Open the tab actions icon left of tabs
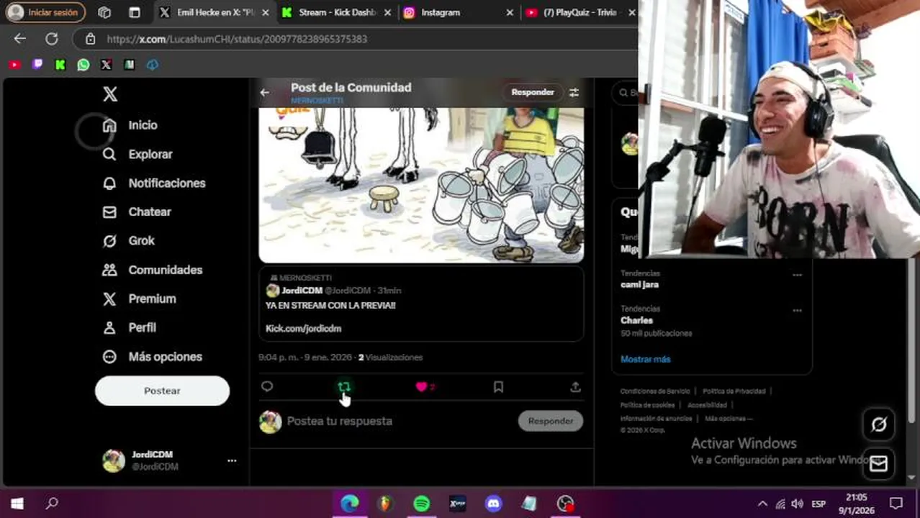Viewport: 920px width, 518px height. tap(134, 12)
